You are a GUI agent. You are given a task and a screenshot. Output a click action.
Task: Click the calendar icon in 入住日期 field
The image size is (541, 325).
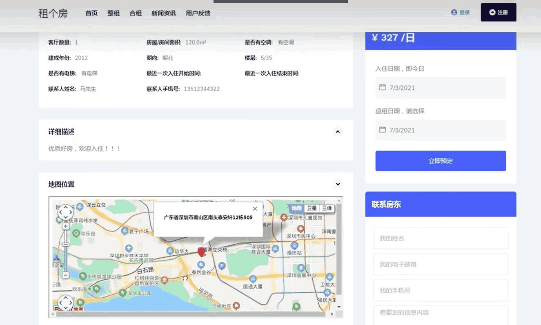[383, 87]
